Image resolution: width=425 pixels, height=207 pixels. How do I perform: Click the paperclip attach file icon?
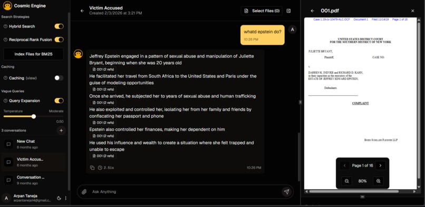point(84,192)
